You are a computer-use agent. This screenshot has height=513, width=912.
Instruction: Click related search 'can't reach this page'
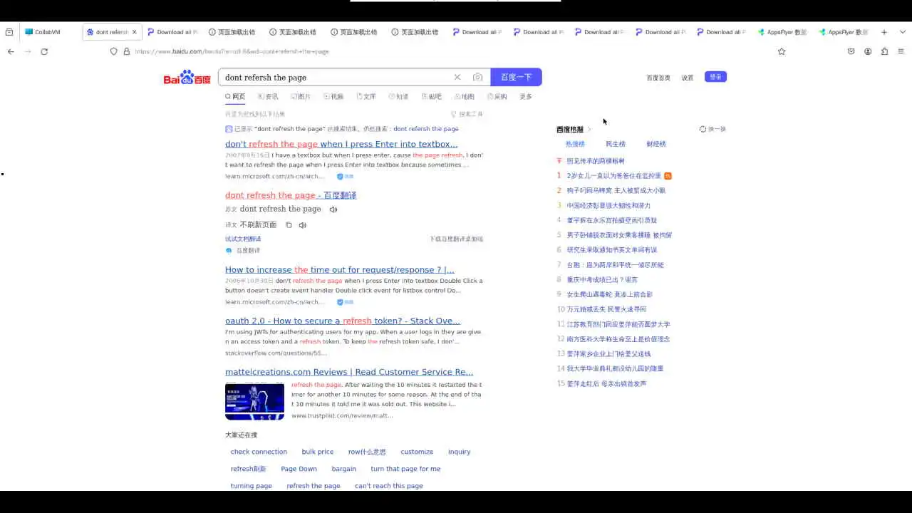(389, 486)
